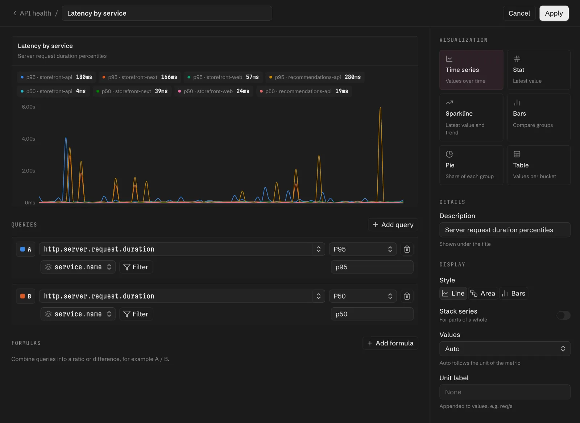The image size is (580, 423).
Task: Toggle p95 storefront-next legend series
Action: coord(140,77)
